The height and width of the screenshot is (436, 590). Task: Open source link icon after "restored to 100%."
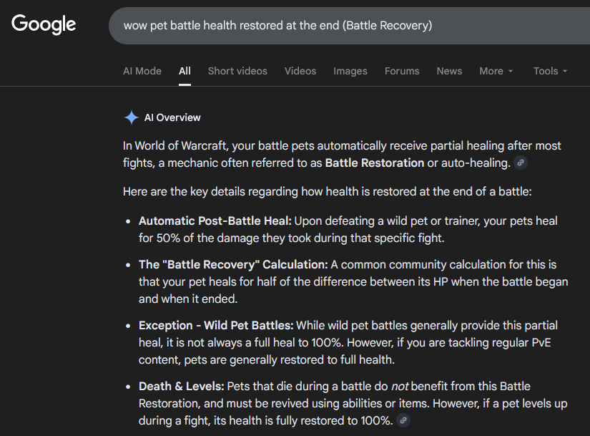click(404, 420)
